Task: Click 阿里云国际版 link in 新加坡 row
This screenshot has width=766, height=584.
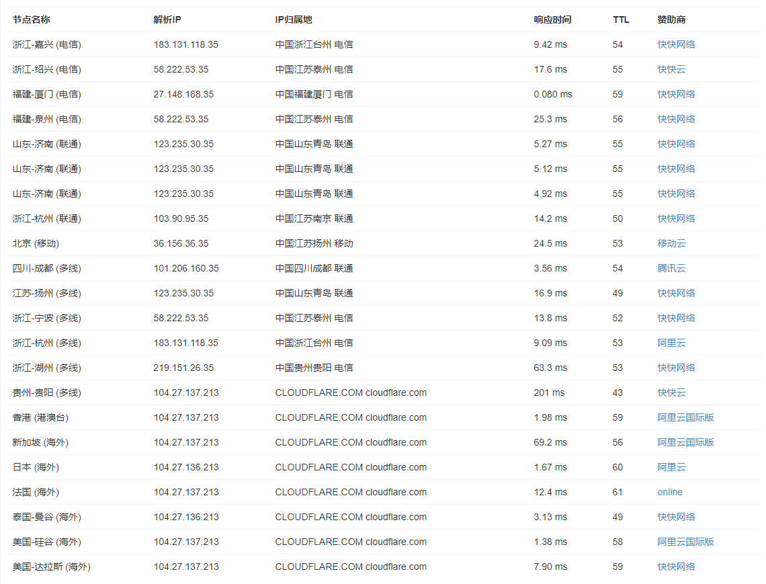Action: [x=685, y=442]
